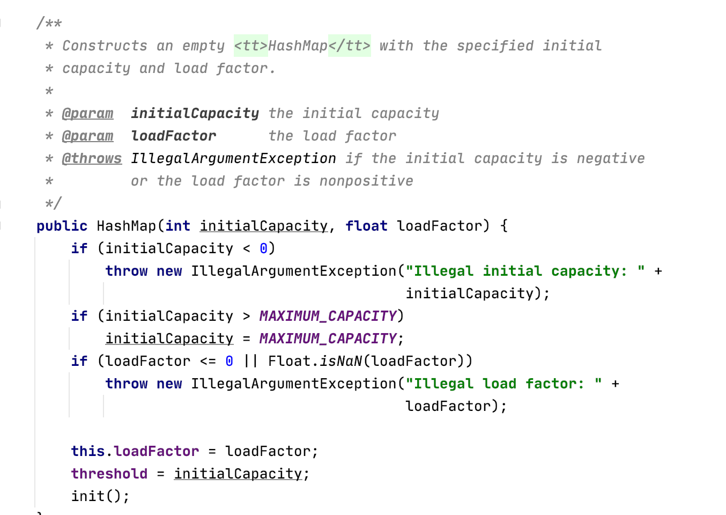Click the "Illegal load factor: " string literal
The height and width of the screenshot is (515, 726).
(x=503, y=384)
